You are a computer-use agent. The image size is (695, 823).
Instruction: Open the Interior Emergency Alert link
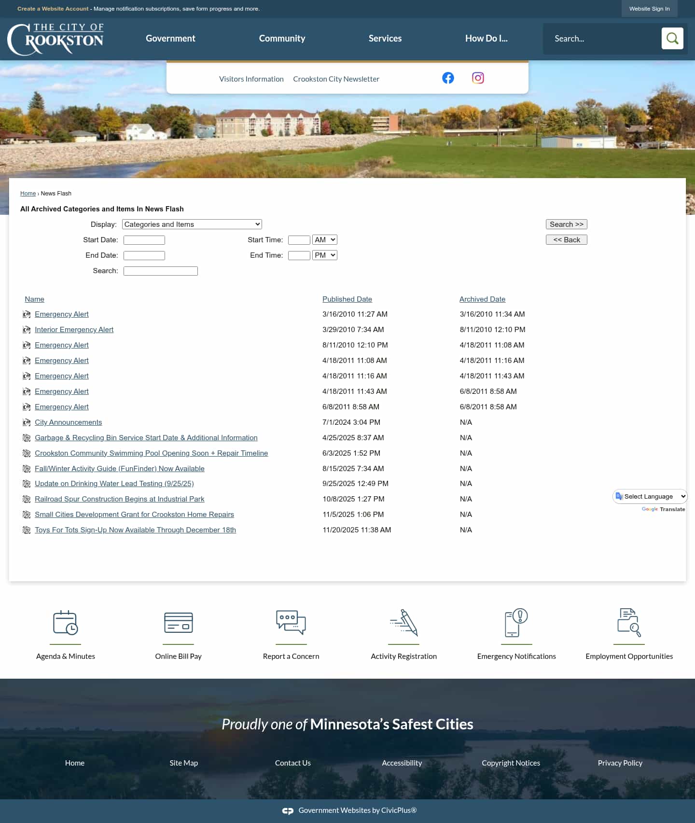(74, 330)
